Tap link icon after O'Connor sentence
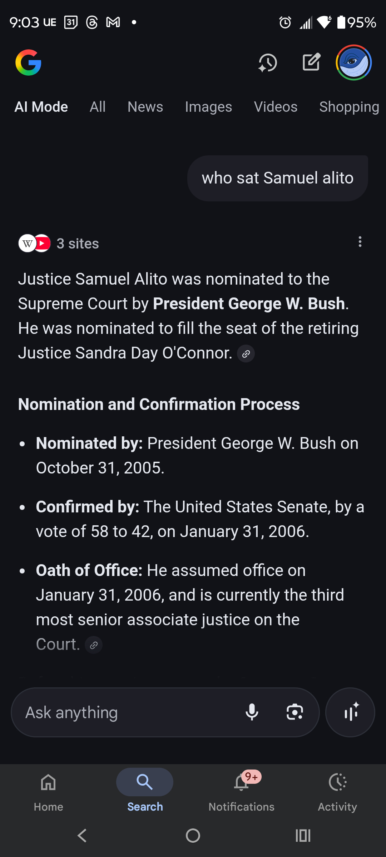 246,354
